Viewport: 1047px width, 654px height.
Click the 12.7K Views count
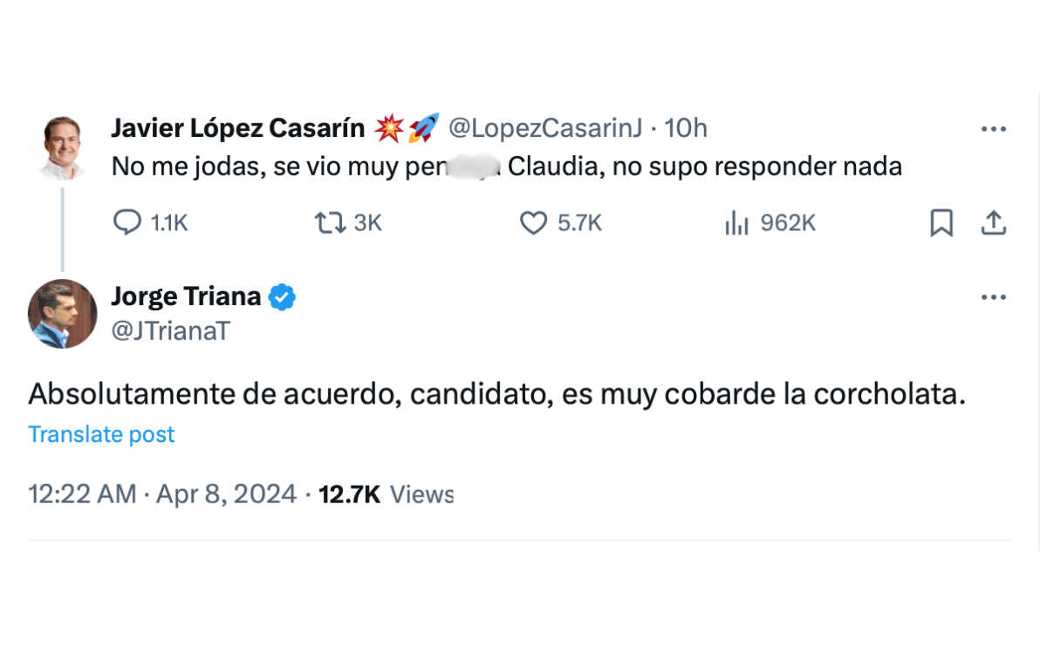(386, 494)
